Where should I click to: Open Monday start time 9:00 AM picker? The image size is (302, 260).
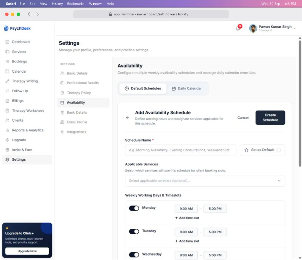pos(186,209)
